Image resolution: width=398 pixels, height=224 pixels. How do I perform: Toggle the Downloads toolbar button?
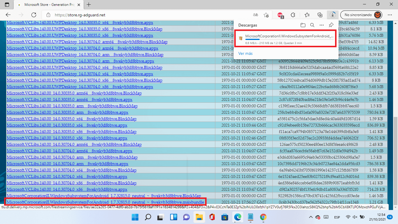click(332, 15)
